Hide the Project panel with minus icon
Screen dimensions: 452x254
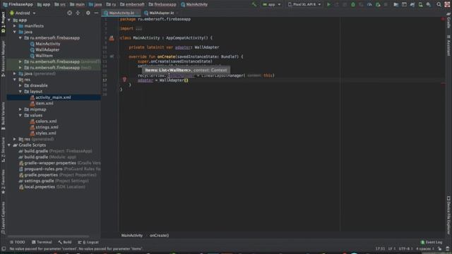96,13
